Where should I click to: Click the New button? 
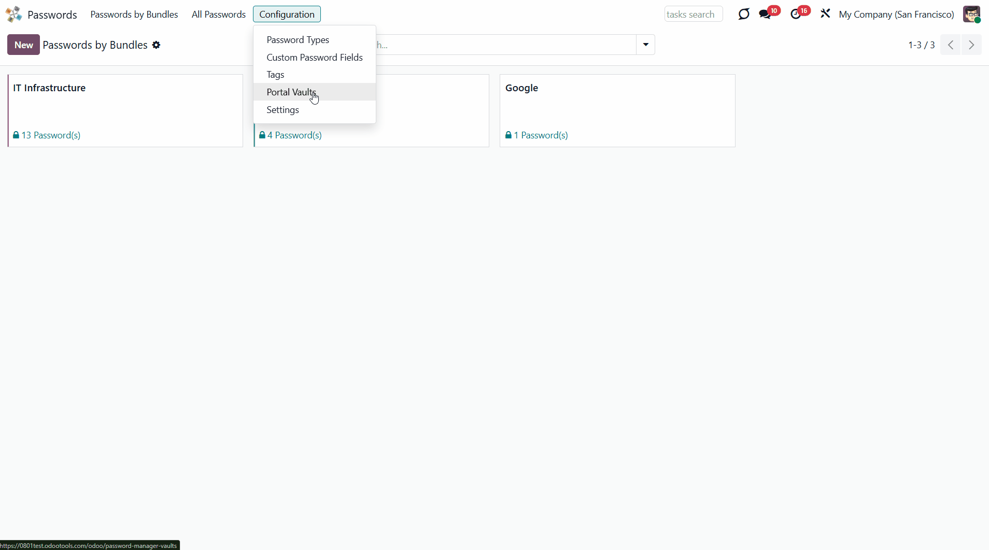[23, 45]
